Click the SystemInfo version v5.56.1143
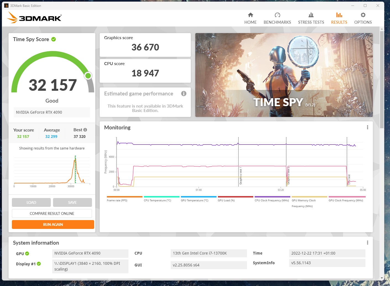Viewport: 390px width, 286px height. point(327,263)
